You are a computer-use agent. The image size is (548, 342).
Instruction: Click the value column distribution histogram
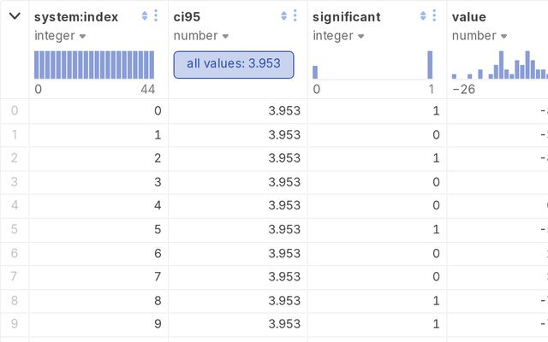click(498, 64)
